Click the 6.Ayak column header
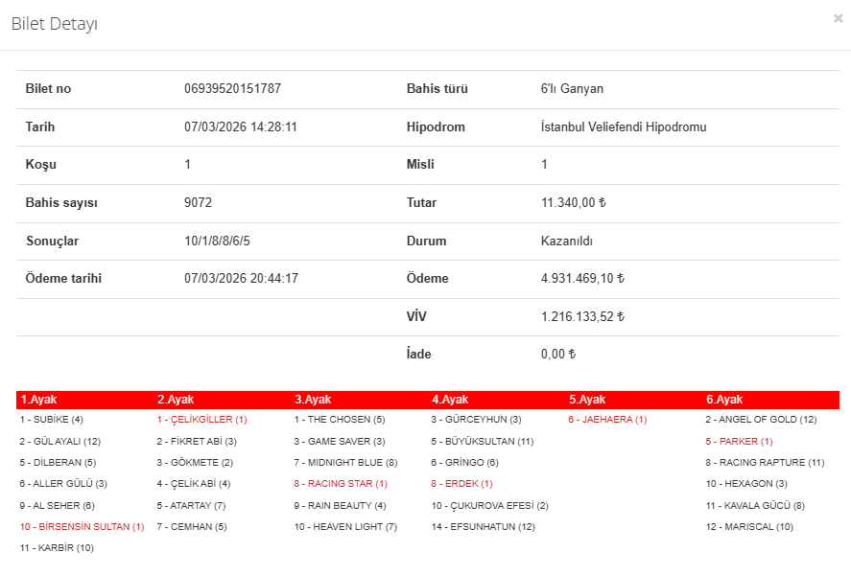 point(724,400)
